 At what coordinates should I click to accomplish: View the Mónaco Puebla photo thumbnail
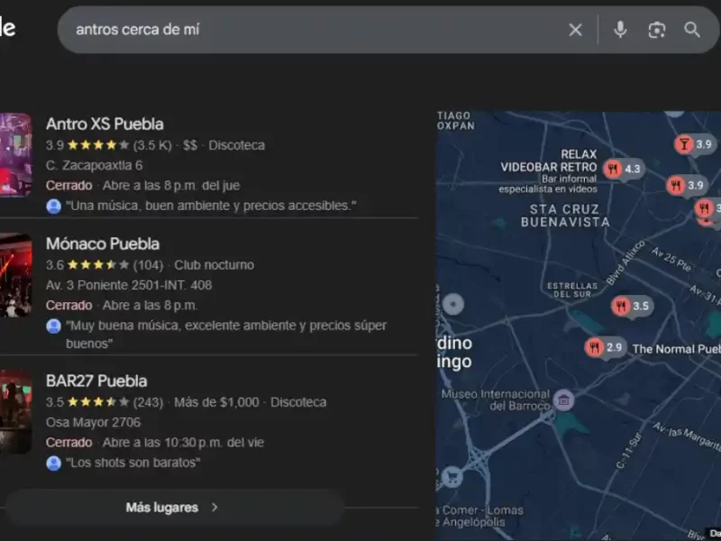15,275
